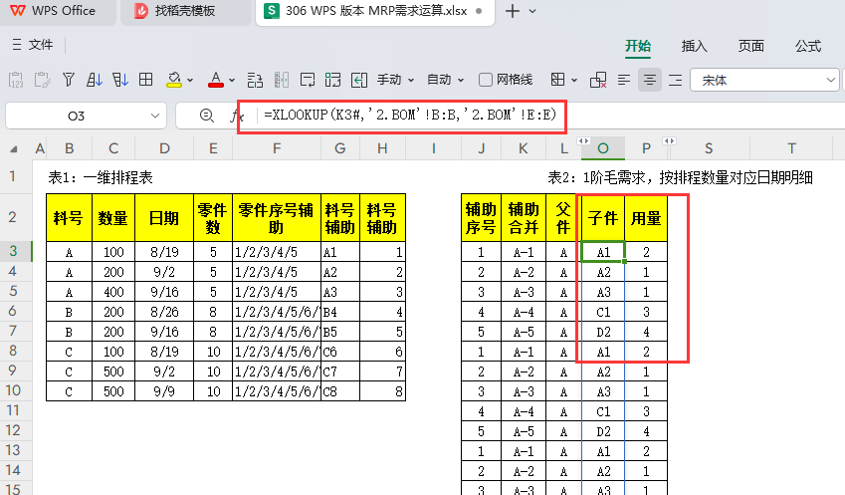
Task: Click the new tab plus button
Action: tap(512, 11)
